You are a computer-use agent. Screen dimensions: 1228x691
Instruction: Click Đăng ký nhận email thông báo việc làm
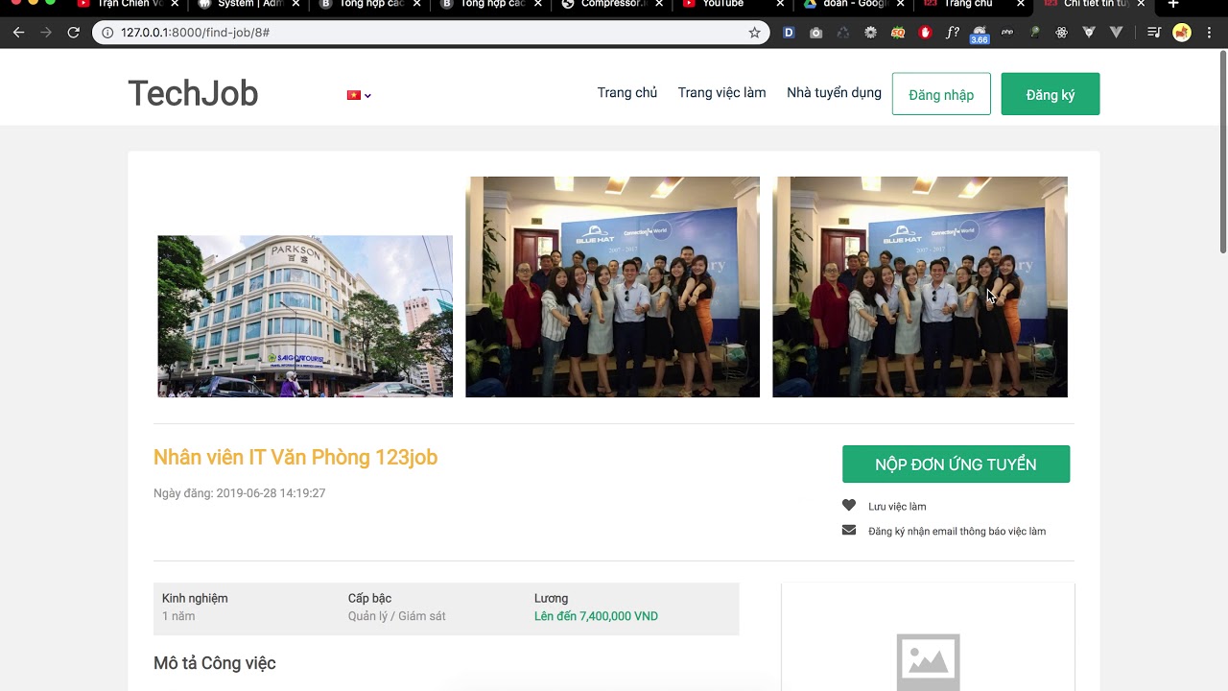tap(956, 531)
